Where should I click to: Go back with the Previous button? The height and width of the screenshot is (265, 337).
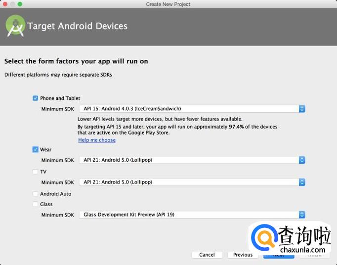pos(243,255)
